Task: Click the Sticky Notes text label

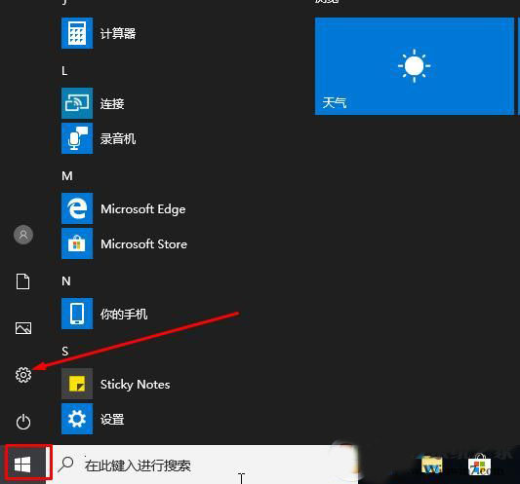Action: 136,385
